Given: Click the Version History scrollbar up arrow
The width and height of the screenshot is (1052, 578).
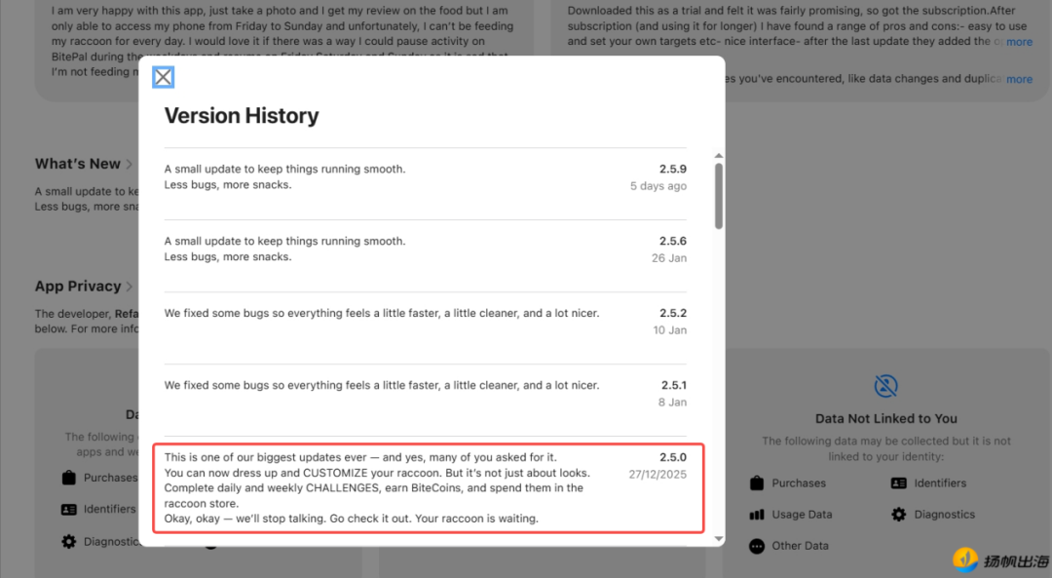Looking at the screenshot, I should [719, 156].
